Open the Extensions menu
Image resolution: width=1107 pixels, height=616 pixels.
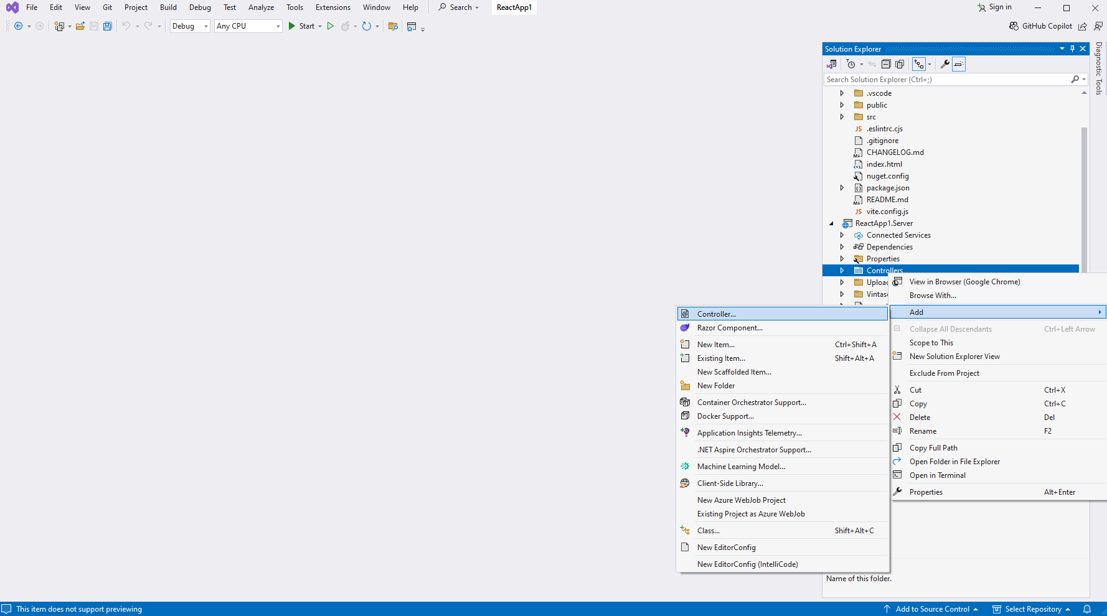(x=332, y=7)
